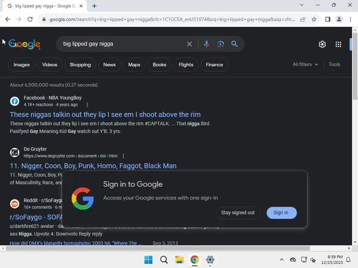Start voice search with the microphone
The image size is (358, 268).
206,44
